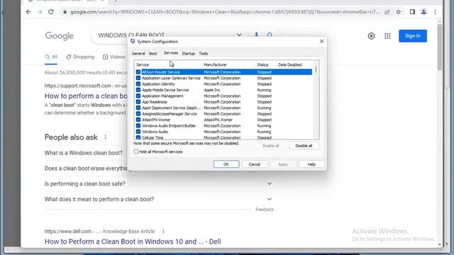Viewport: 454px width, 255px height.
Task: Open the General tab
Action: (138, 54)
